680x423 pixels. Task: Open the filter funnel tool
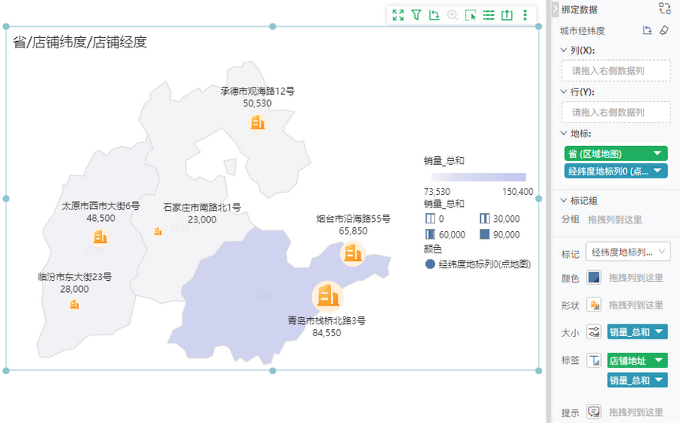coord(416,15)
